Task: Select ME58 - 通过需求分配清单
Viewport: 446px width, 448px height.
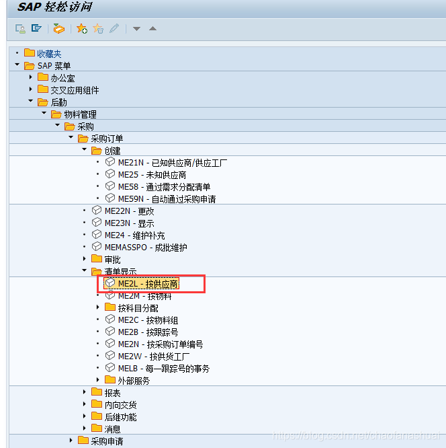Action: point(164,187)
